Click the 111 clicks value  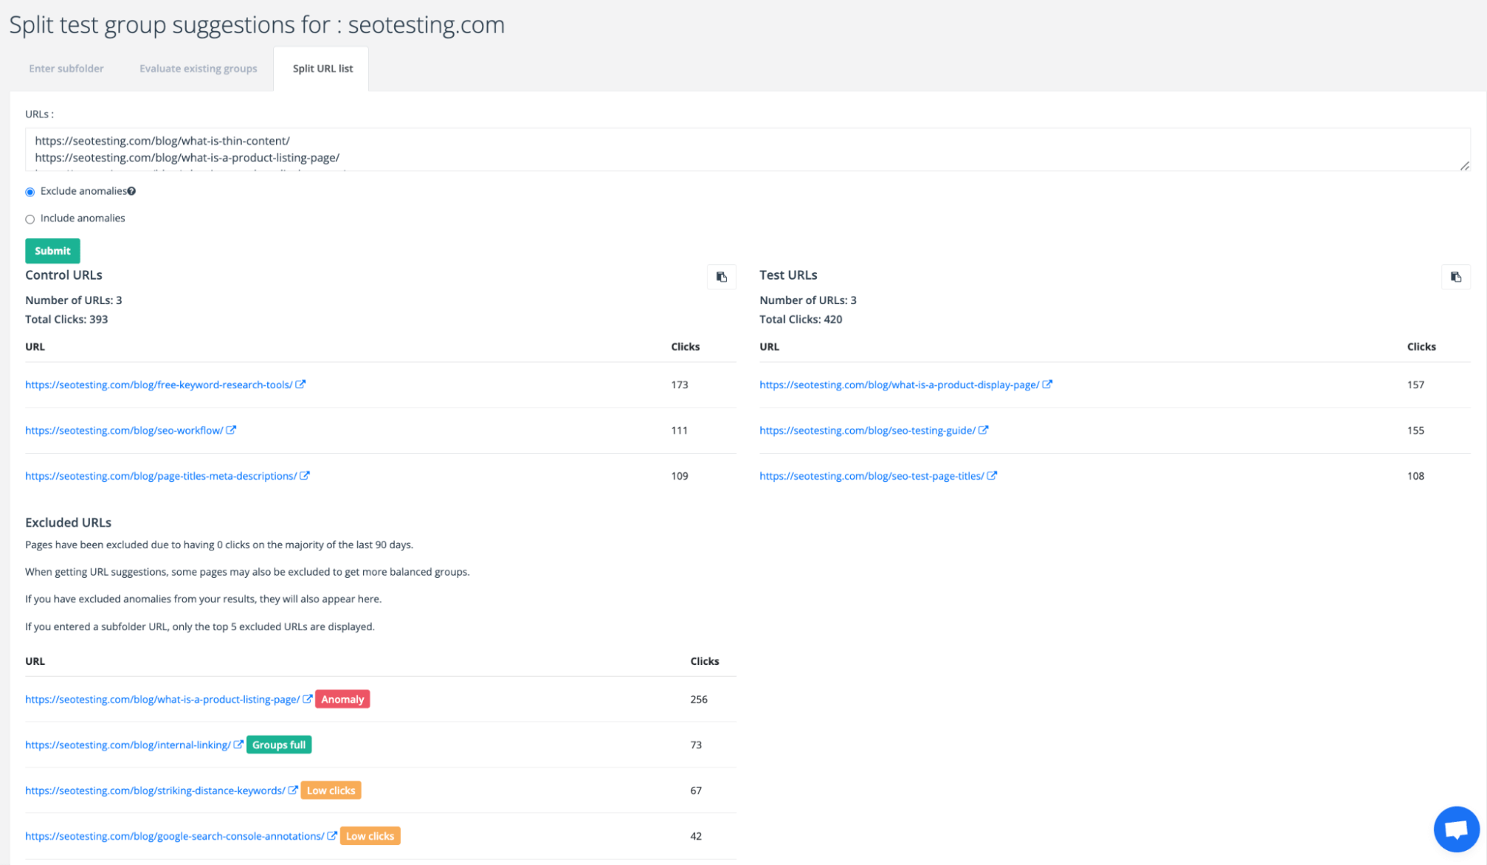coord(679,430)
